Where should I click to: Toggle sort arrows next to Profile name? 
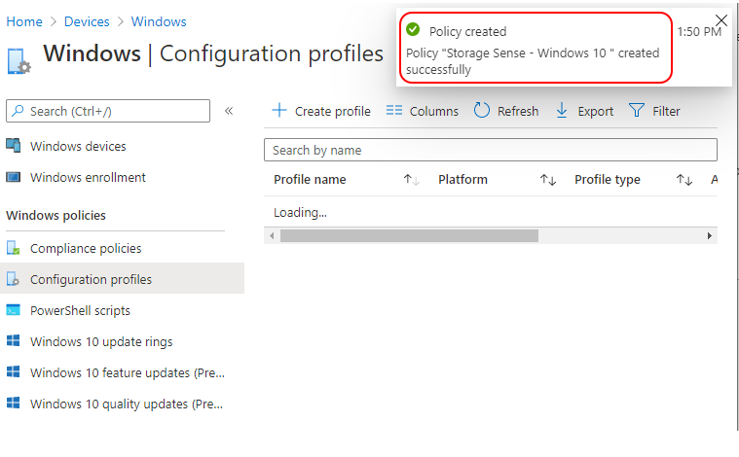(412, 179)
